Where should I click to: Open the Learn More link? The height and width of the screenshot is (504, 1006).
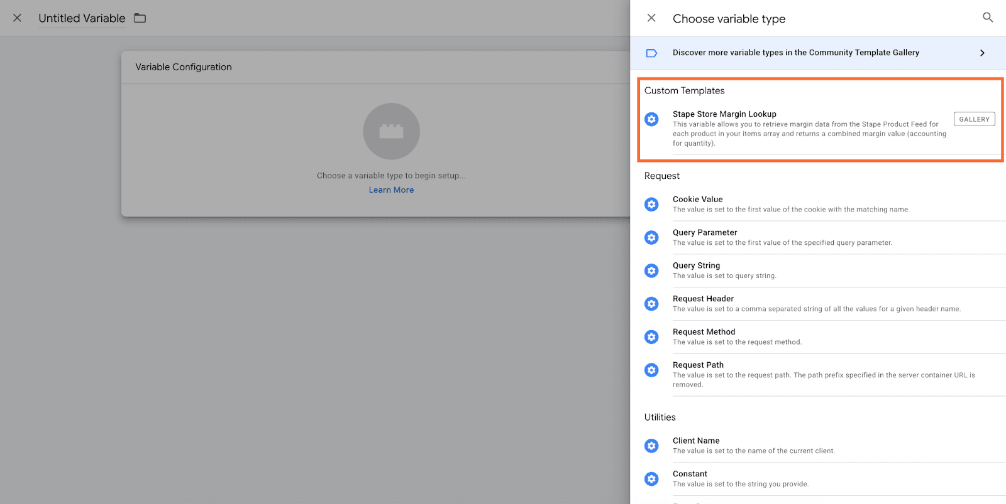pos(391,190)
